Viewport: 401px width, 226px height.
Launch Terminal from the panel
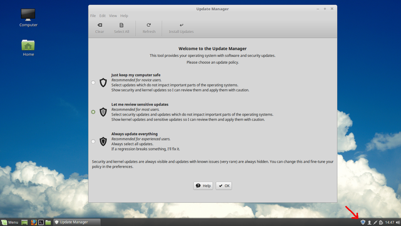click(x=41, y=222)
